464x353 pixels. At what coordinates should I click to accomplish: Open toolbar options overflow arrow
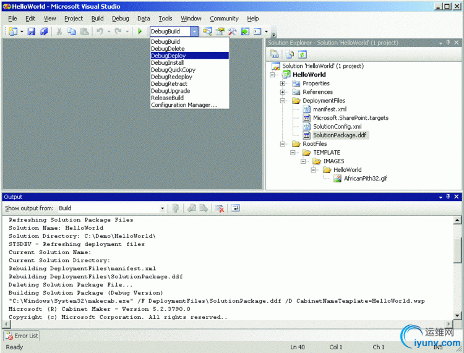tap(274, 34)
